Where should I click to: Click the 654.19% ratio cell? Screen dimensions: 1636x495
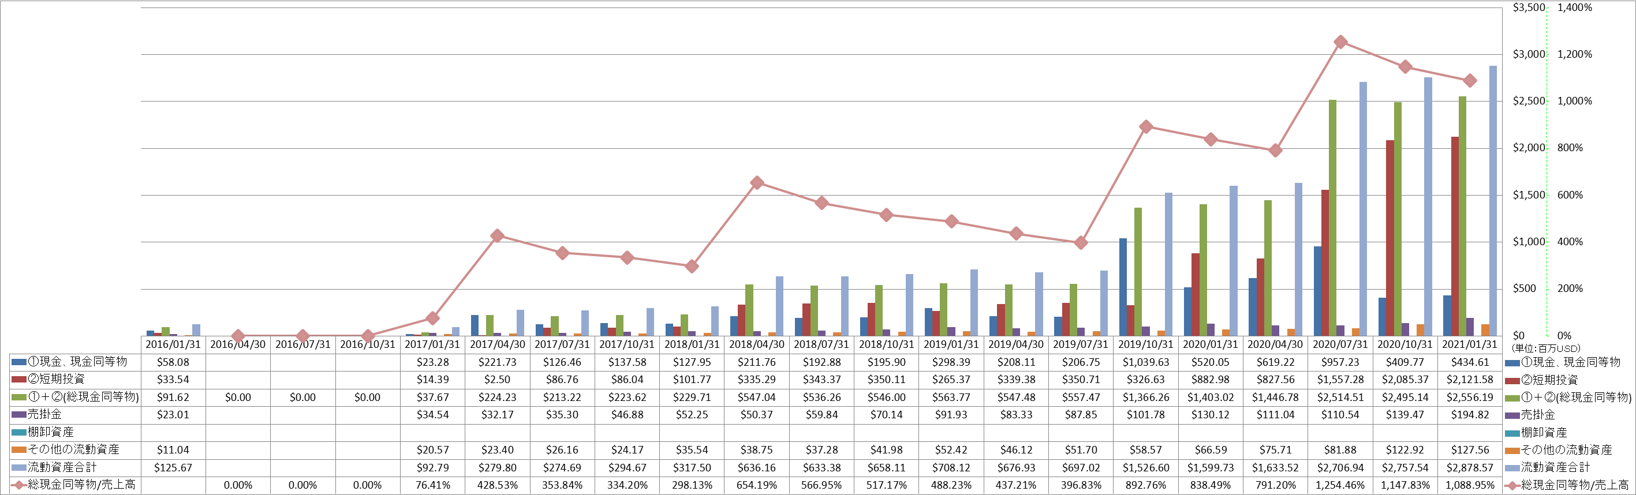click(756, 486)
